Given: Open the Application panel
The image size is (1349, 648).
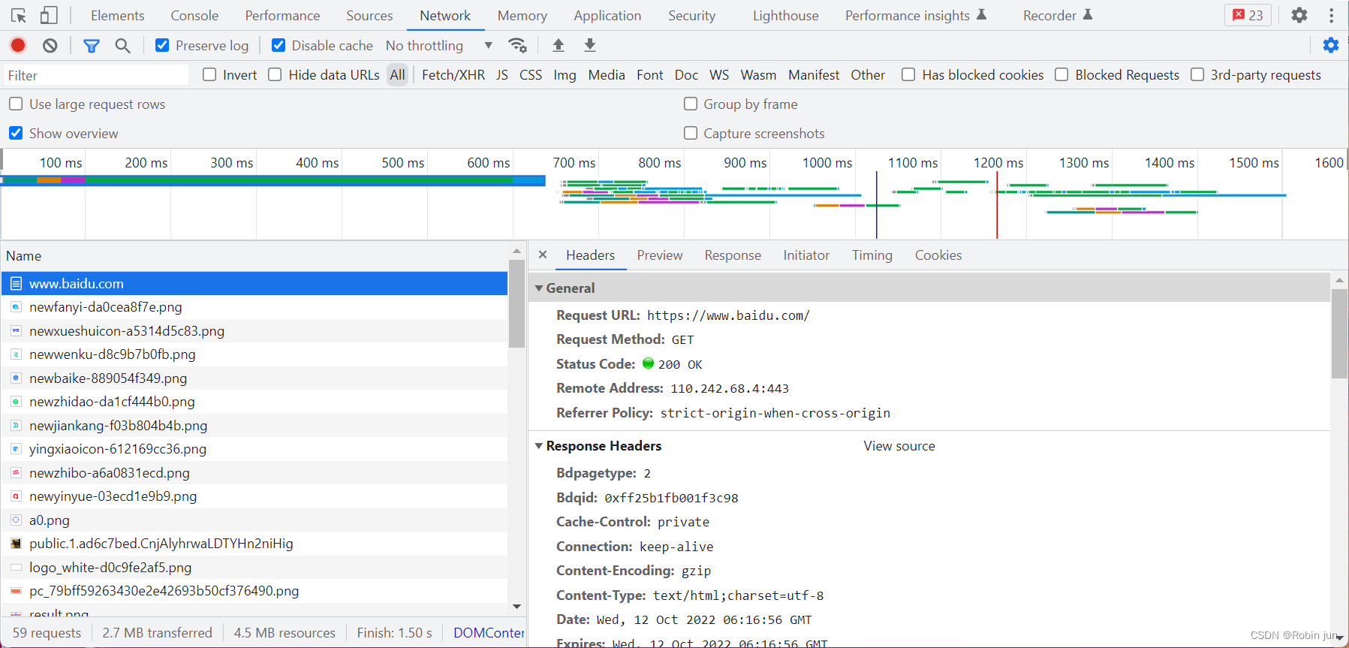Looking at the screenshot, I should tap(607, 15).
